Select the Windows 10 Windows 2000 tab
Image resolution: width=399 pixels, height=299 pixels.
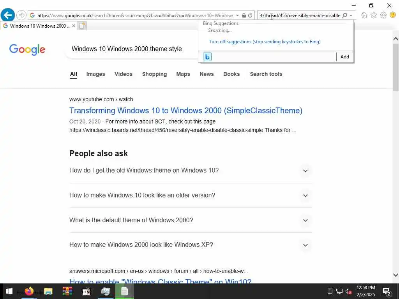coord(39,26)
